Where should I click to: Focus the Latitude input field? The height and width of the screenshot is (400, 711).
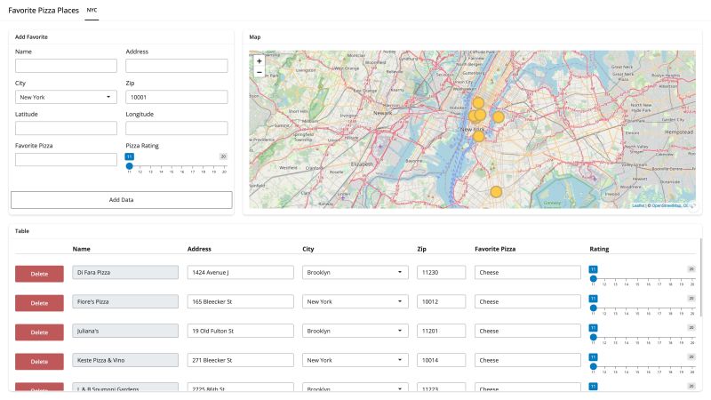click(66, 128)
